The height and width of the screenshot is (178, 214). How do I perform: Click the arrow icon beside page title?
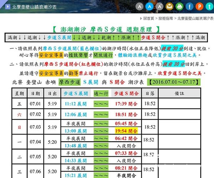[x=7, y=6]
